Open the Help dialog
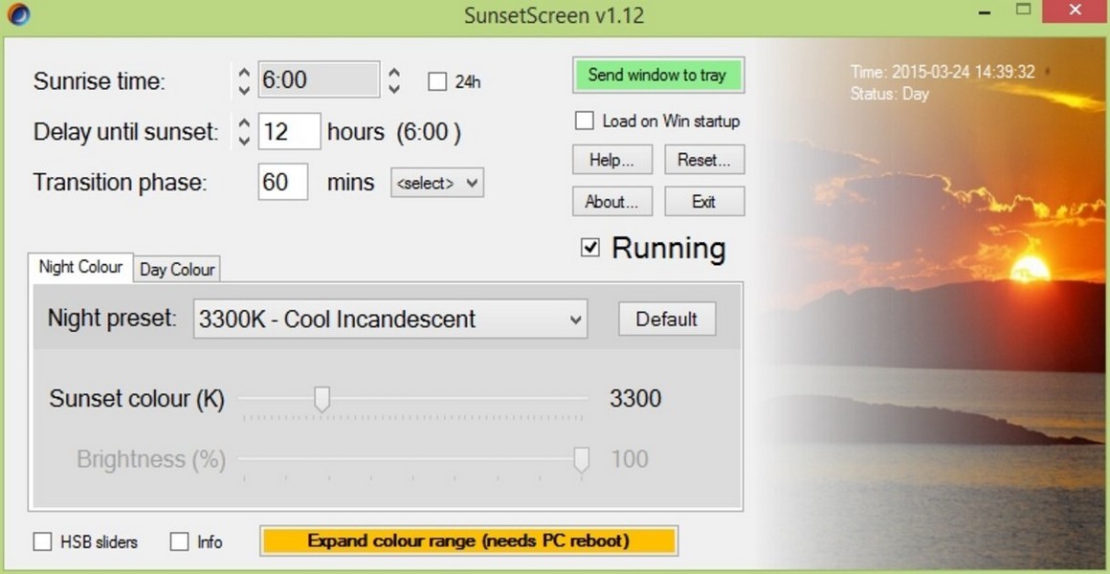 pyautogui.click(x=611, y=160)
